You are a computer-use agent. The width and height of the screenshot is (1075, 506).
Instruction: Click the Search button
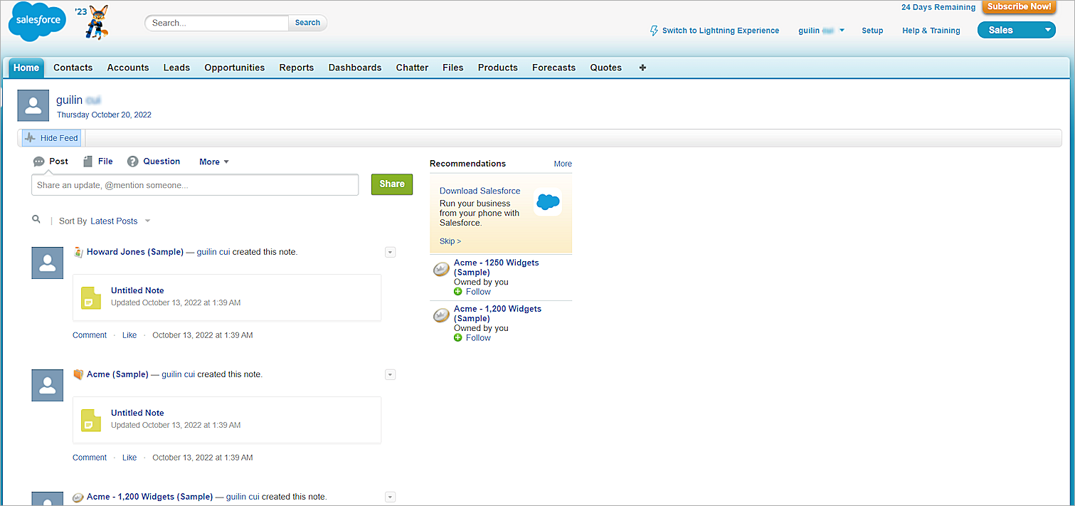click(307, 23)
